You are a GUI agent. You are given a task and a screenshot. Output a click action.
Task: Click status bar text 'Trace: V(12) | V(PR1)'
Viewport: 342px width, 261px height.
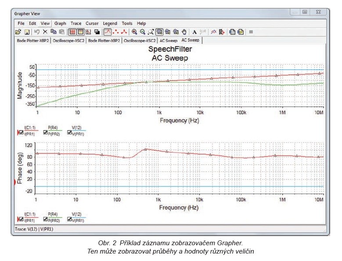click(x=34, y=229)
